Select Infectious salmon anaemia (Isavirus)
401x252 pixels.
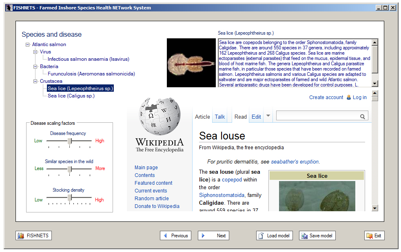pyautogui.click(x=89, y=59)
